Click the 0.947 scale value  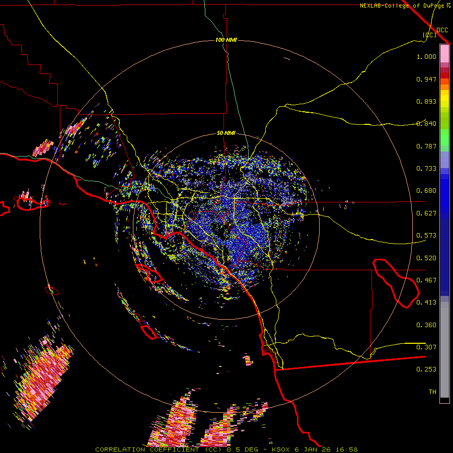(426, 79)
